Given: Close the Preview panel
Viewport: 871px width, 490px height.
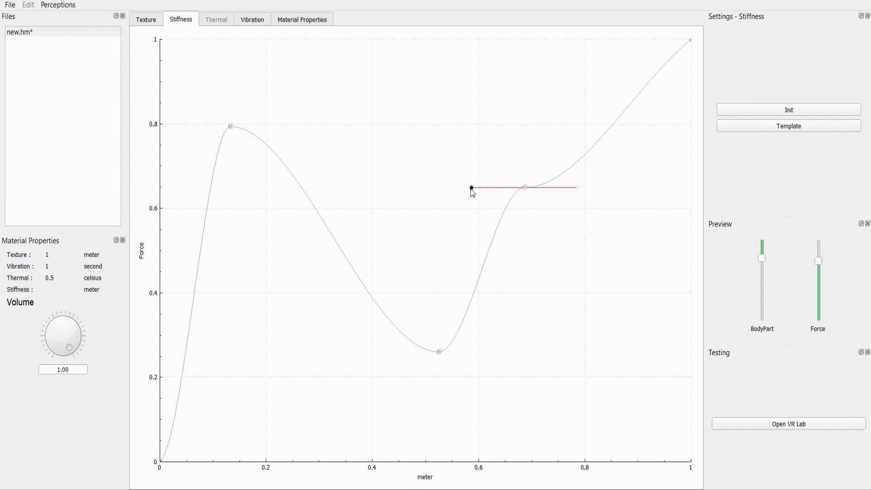Looking at the screenshot, I should point(868,223).
